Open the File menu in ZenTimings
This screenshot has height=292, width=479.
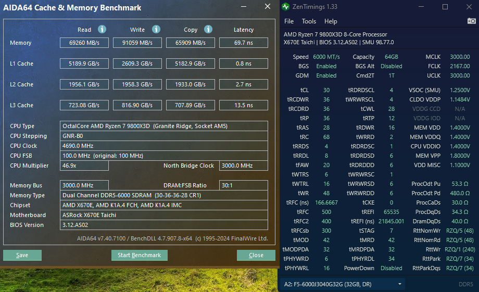289,21
